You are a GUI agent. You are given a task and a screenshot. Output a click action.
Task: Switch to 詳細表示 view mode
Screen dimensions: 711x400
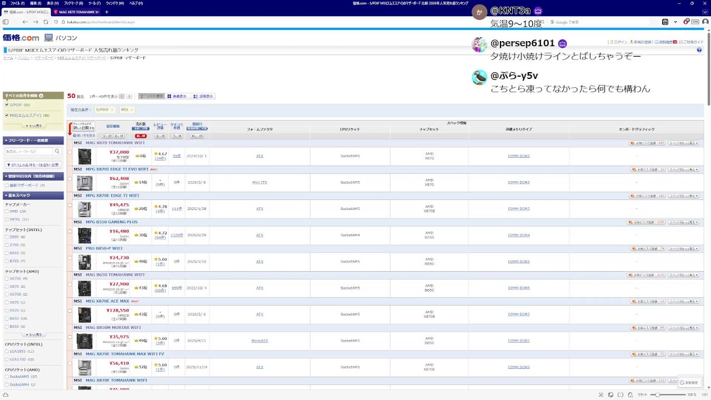[203, 96]
